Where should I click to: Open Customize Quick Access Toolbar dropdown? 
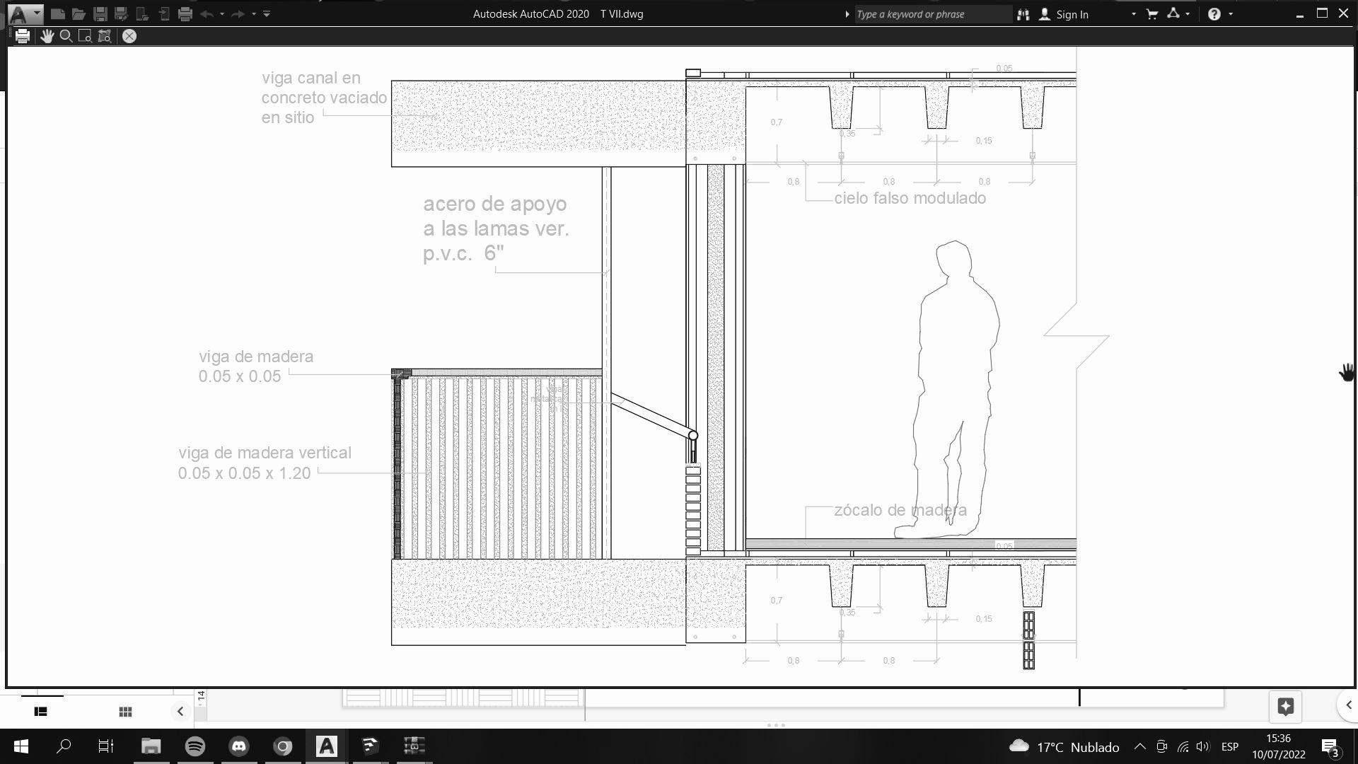point(267,13)
